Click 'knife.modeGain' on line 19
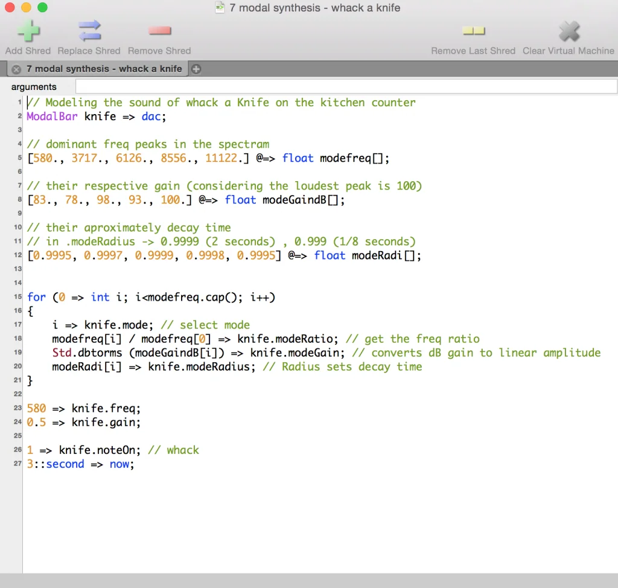The height and width of the screenshot is (588, 618). pos(295,353)
